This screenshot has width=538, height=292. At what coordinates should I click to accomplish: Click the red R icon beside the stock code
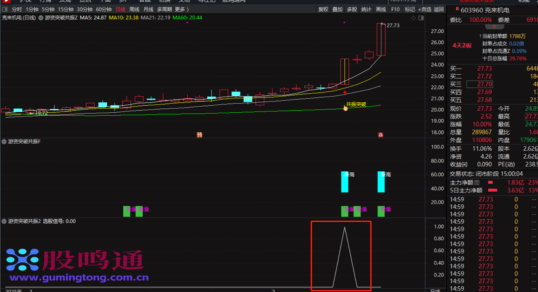point(457,9)
